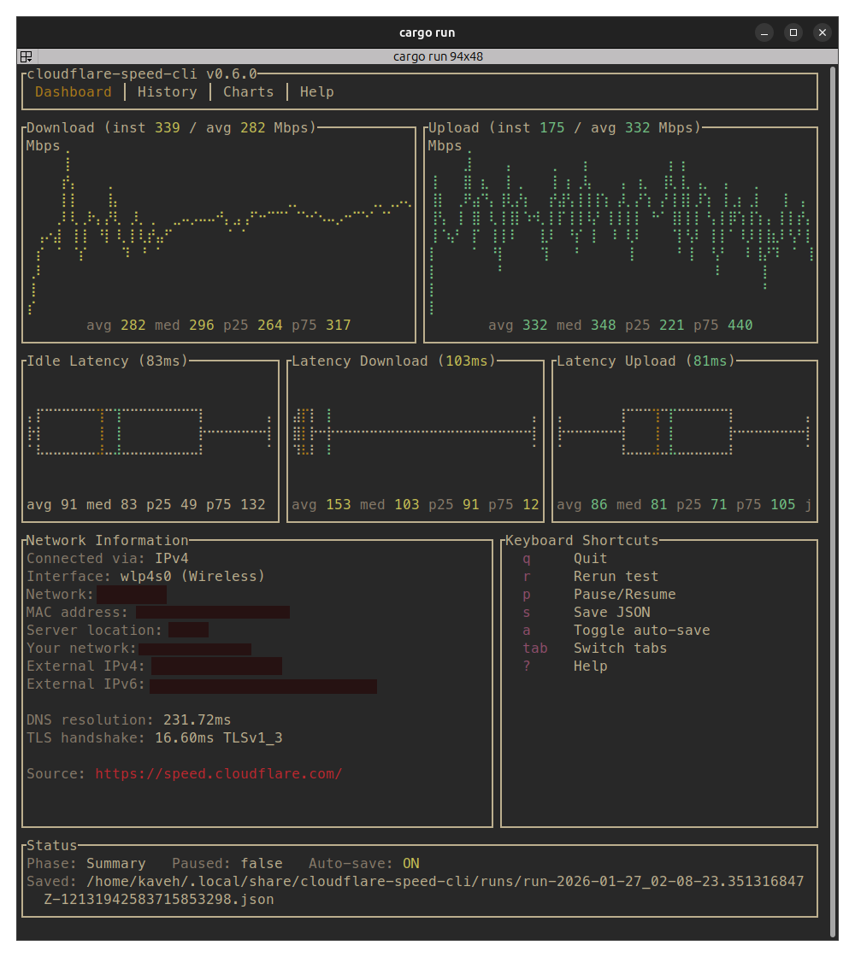855x957 pixels.
Task: Click the Save JSON shortcut entry
Action: pyautogui.click(x=611, y=612)
